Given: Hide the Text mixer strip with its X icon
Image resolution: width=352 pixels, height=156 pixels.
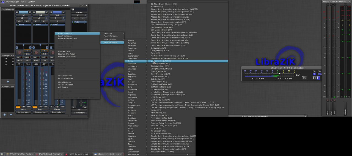Looking at the screenshot, I should click(x=64, y=12).
